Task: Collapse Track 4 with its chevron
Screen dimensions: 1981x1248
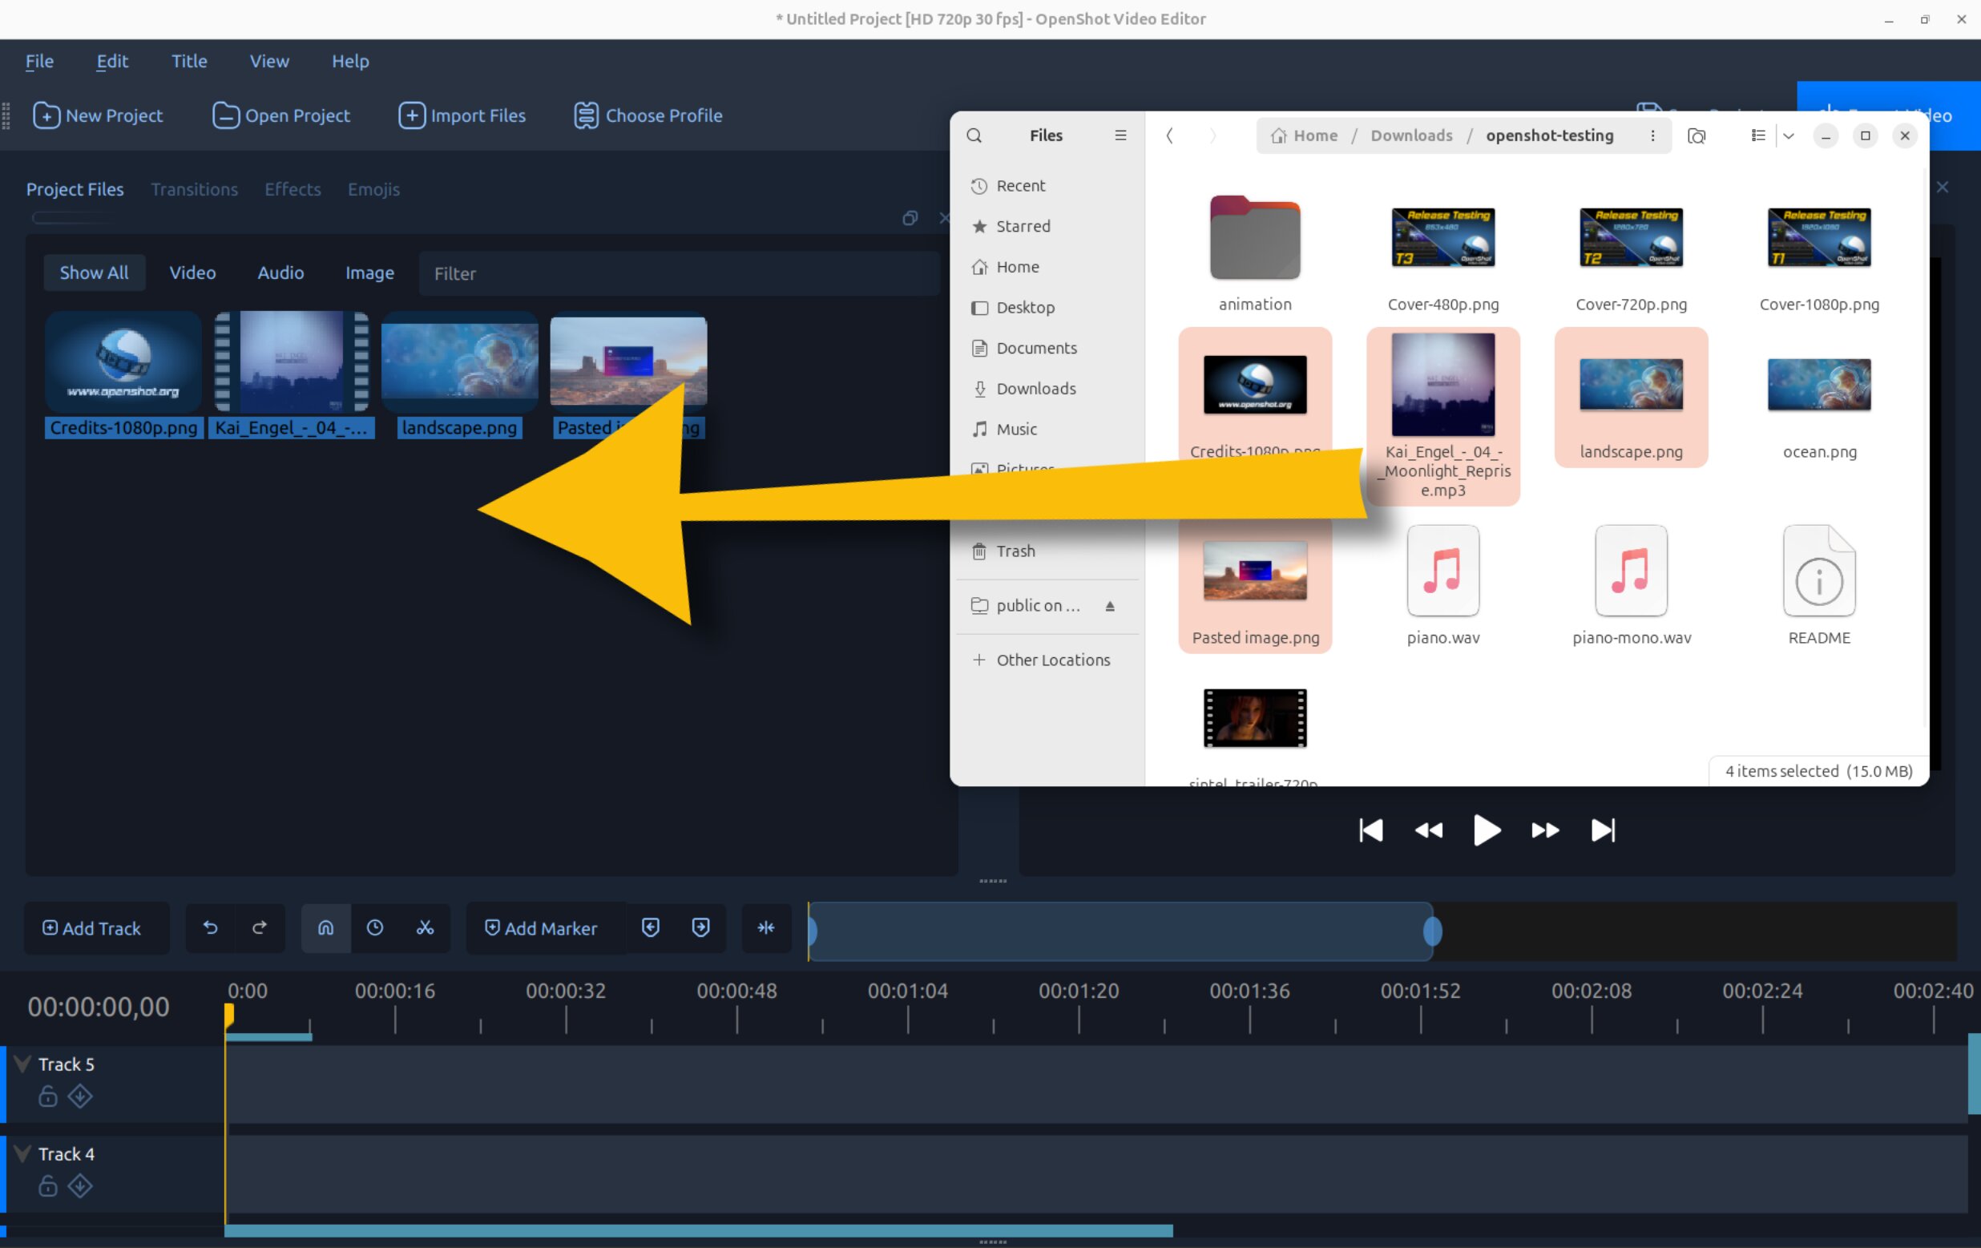Action: pyautogui.click(x=23, y=1153)
